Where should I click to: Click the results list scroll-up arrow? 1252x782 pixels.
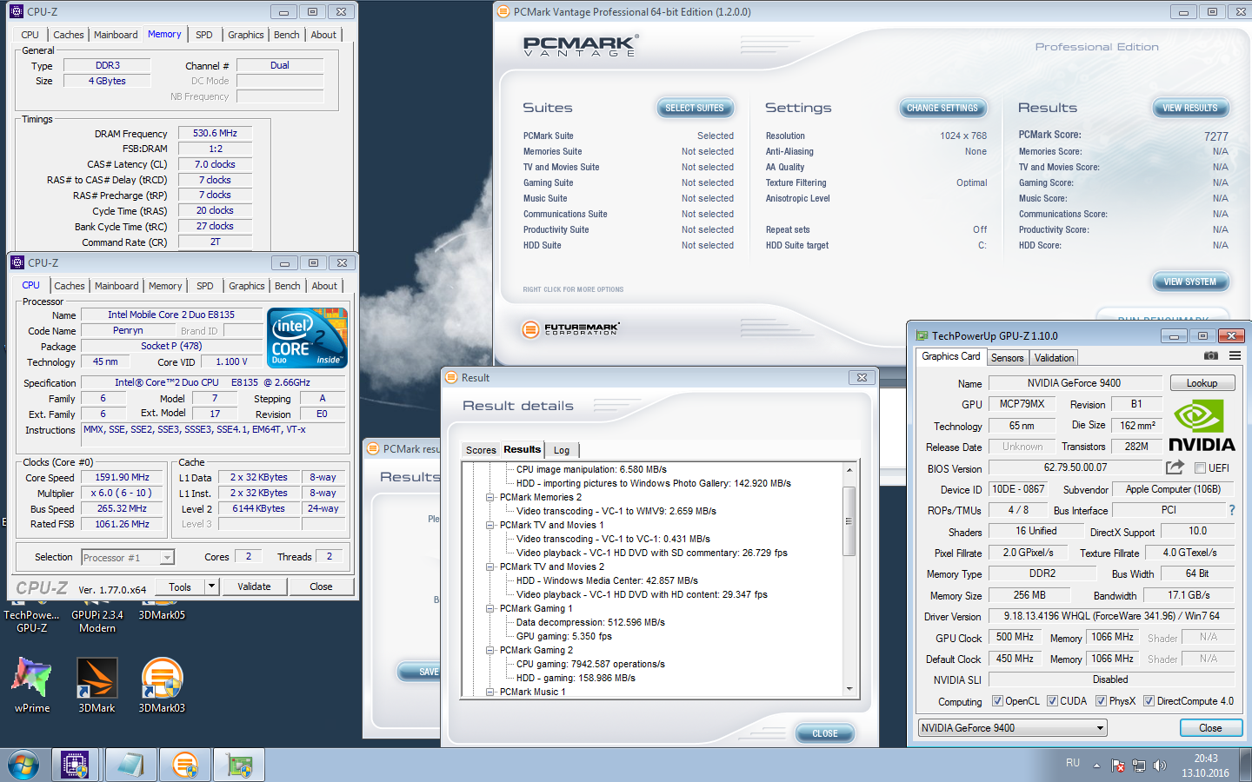pyautogui.click(x=849, y=470)
